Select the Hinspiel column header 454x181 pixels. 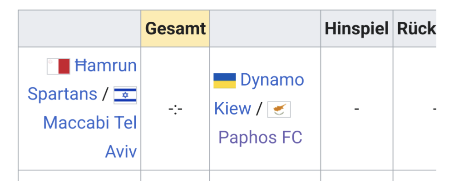pyautogui.click(x=356, y=29)
